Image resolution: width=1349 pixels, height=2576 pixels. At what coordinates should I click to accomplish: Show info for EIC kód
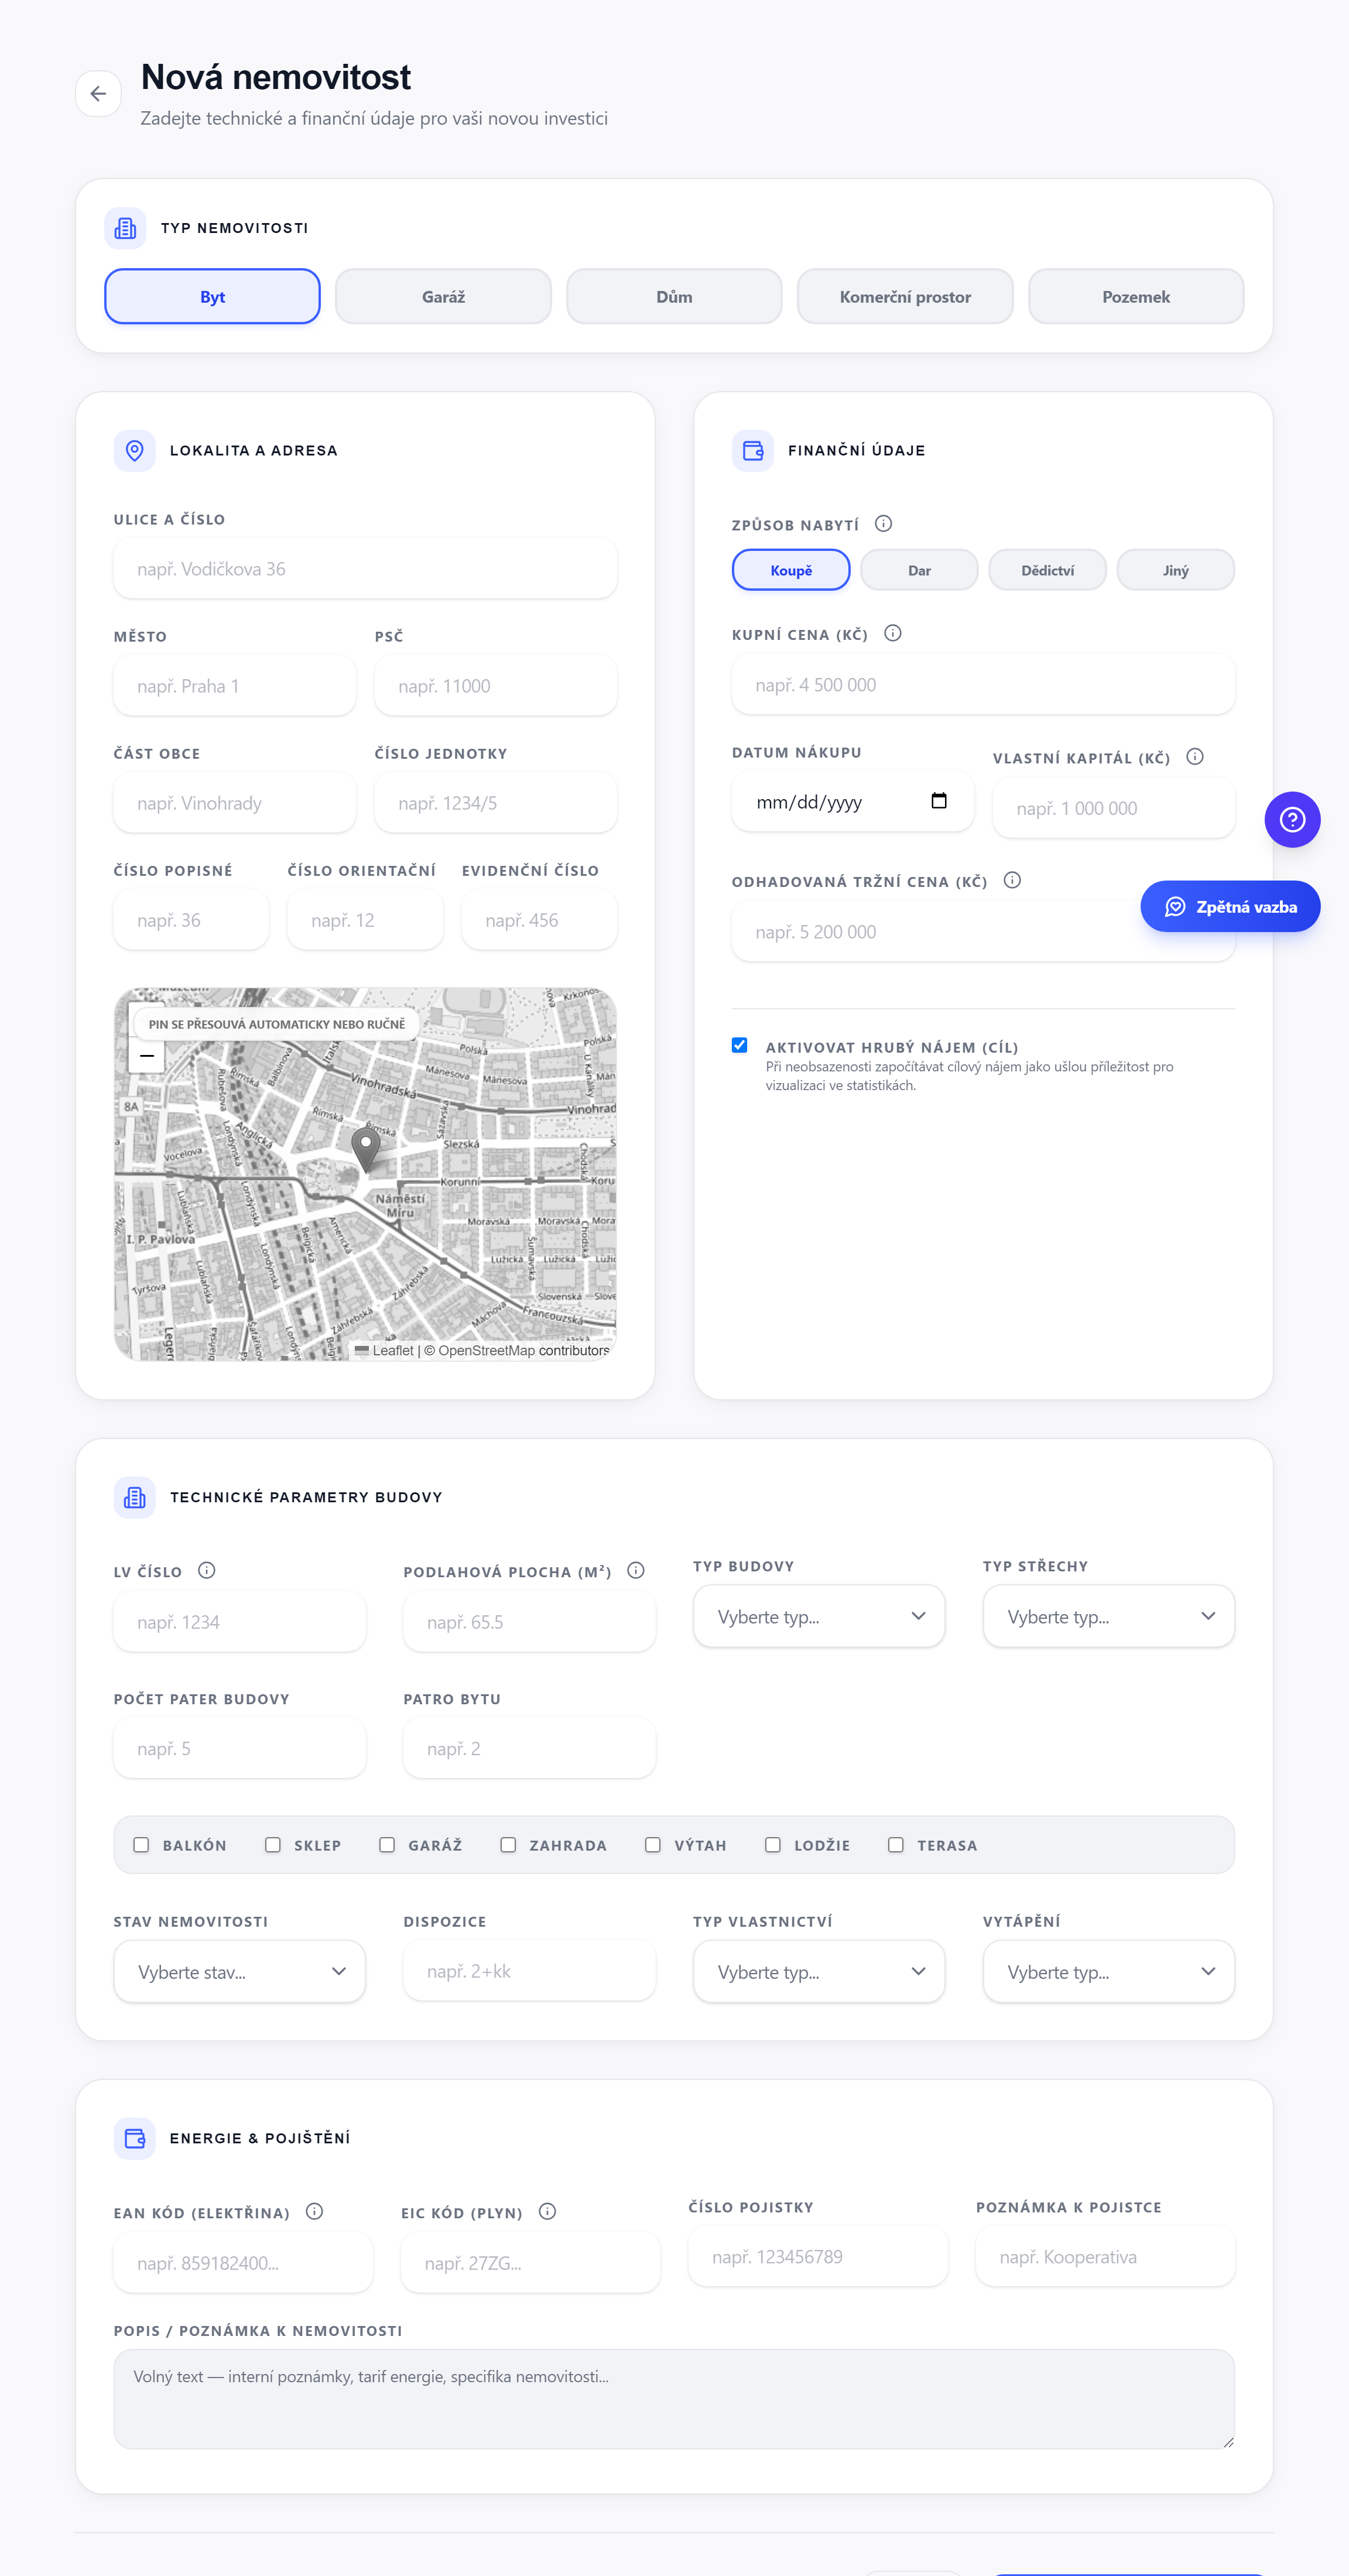coord(547,2211)
